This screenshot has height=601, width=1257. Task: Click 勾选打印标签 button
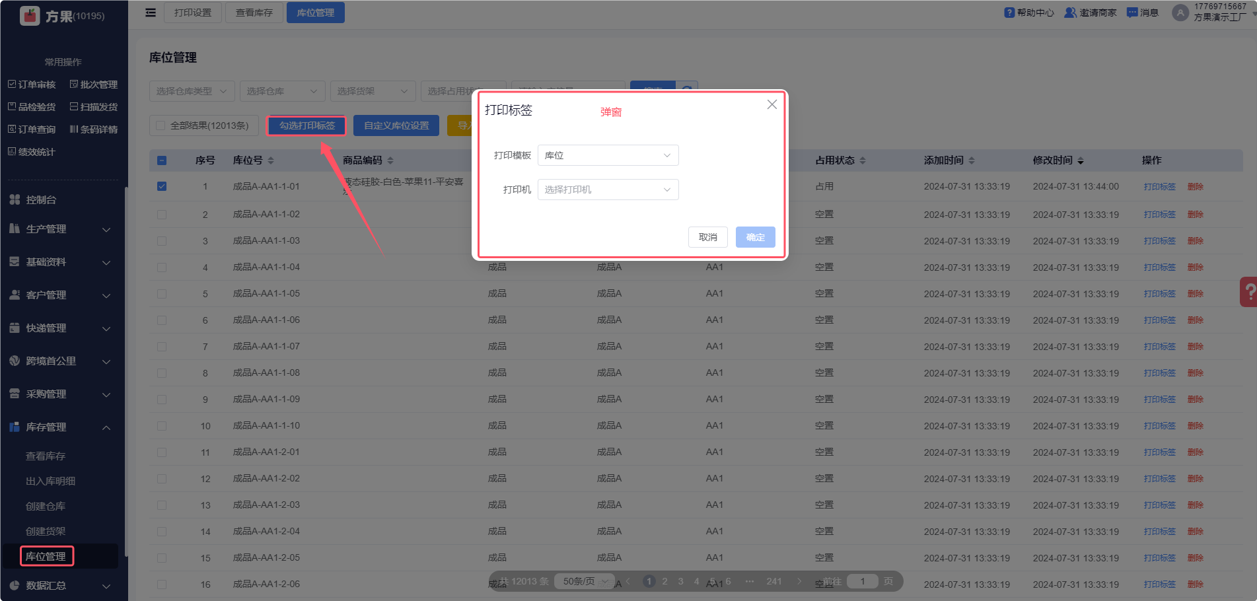point(306,125)
